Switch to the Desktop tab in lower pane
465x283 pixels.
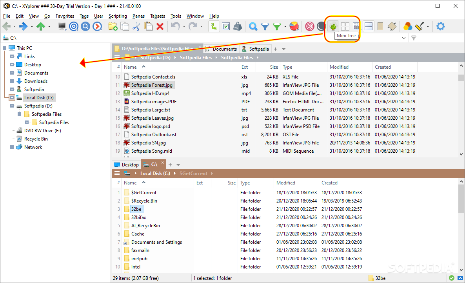tap(126, 165)
